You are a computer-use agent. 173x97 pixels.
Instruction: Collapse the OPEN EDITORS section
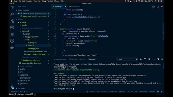24,10
